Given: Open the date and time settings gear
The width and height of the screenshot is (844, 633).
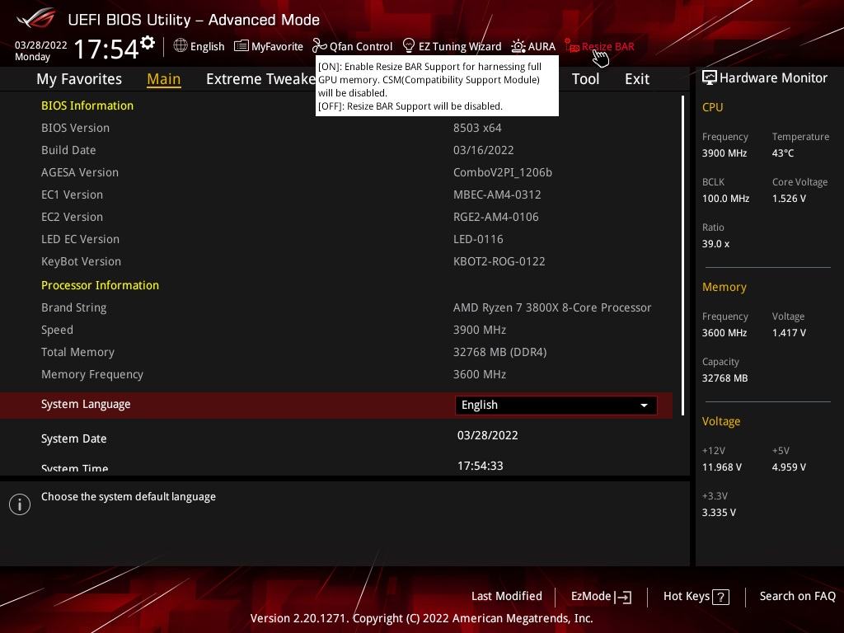Looking at the screenshot, I should point(148,42).
